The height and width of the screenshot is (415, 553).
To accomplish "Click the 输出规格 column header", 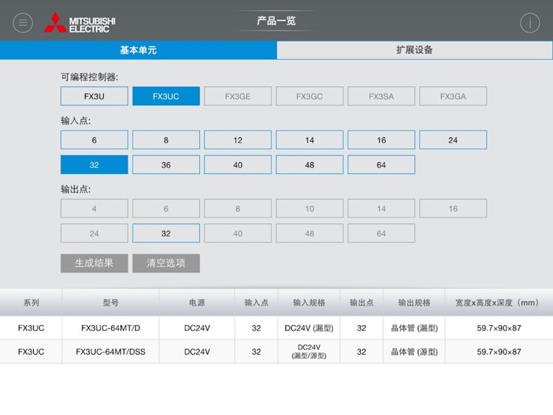I will pos(414,302).
